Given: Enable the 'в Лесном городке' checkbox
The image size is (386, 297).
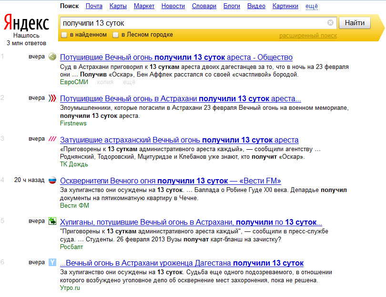Looking at the screenshot, I should 115,35.
